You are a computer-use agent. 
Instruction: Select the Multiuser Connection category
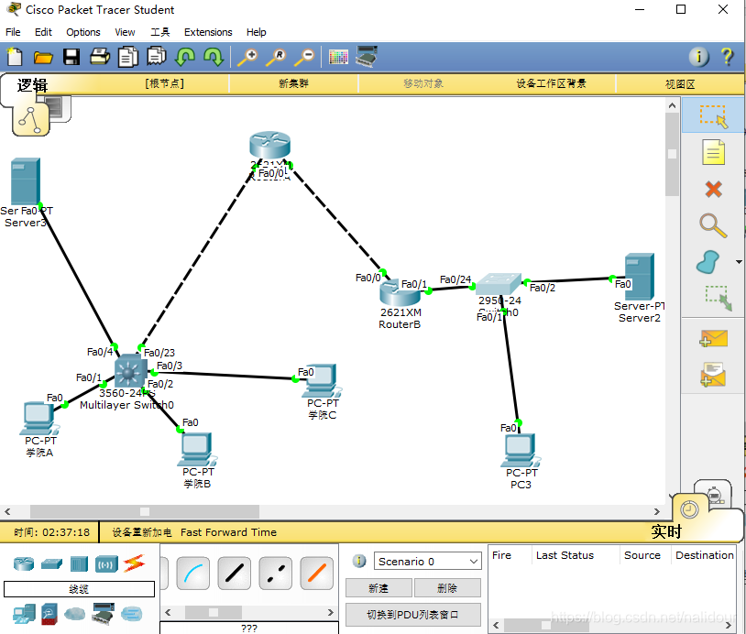pos(131,614)
